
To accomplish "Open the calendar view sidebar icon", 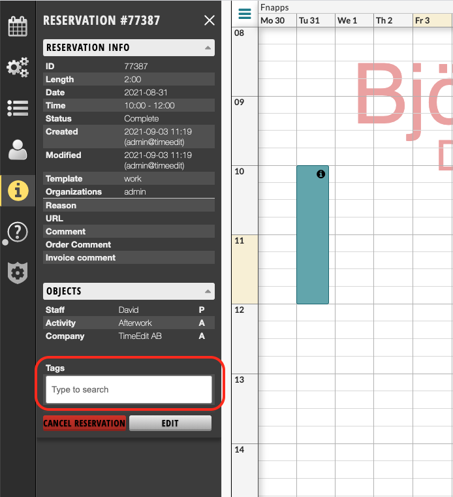I will click(x=18, y=26).
